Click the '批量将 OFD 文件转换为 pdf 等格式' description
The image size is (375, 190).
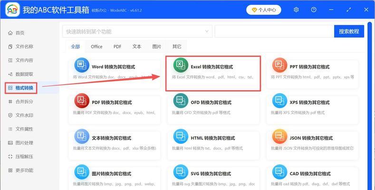[x=201, y=113]
